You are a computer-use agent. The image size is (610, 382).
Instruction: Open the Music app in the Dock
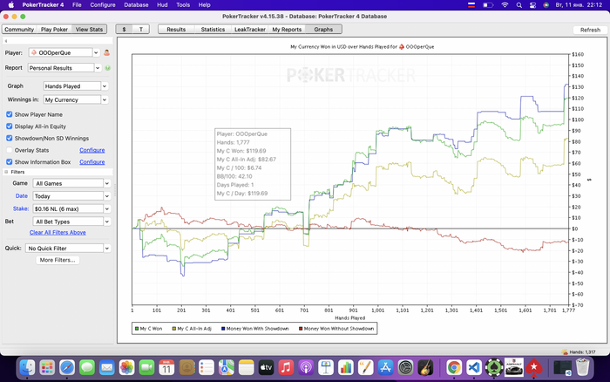[286, 367]
